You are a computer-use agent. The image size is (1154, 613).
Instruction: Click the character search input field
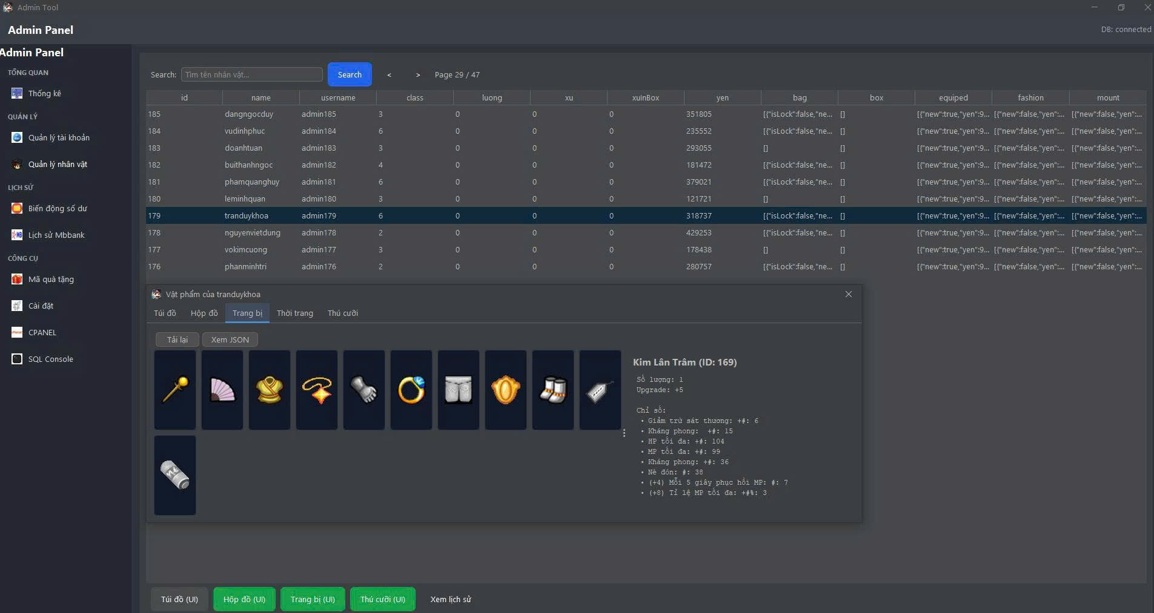point(252,74)
